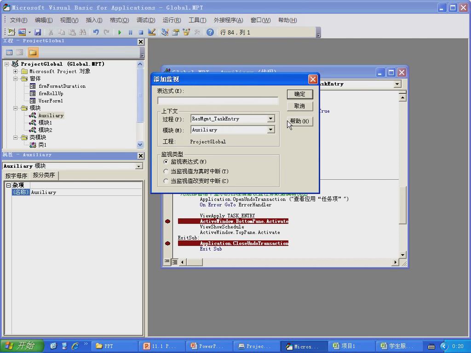Screen dimensions: 471x353
Task: Open the 开始 Start button
Action: (x=22, y=346)
